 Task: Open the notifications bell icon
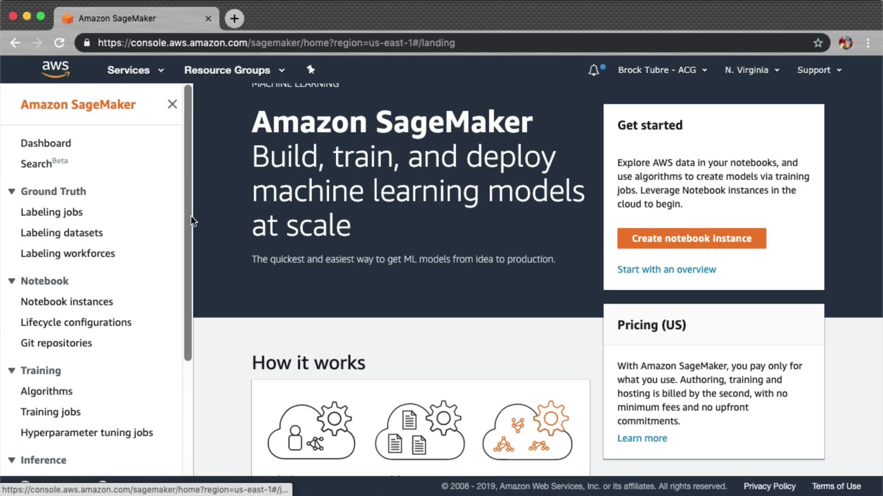coord(594,70)
